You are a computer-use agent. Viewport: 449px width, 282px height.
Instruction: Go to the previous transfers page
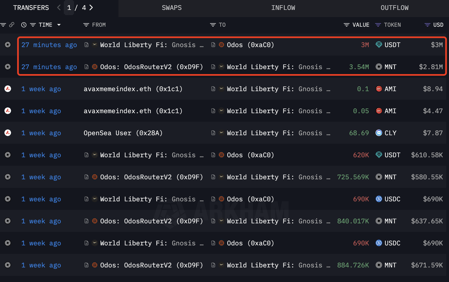pos(59,8)
